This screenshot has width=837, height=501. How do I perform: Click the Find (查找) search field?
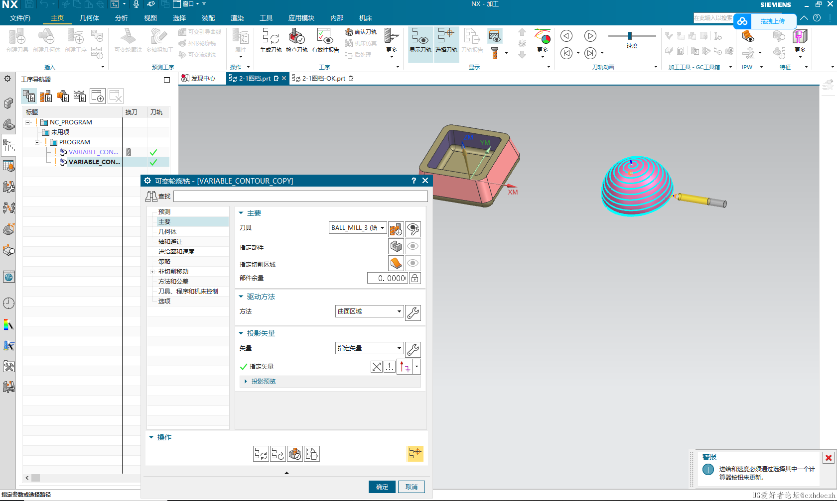300,197
